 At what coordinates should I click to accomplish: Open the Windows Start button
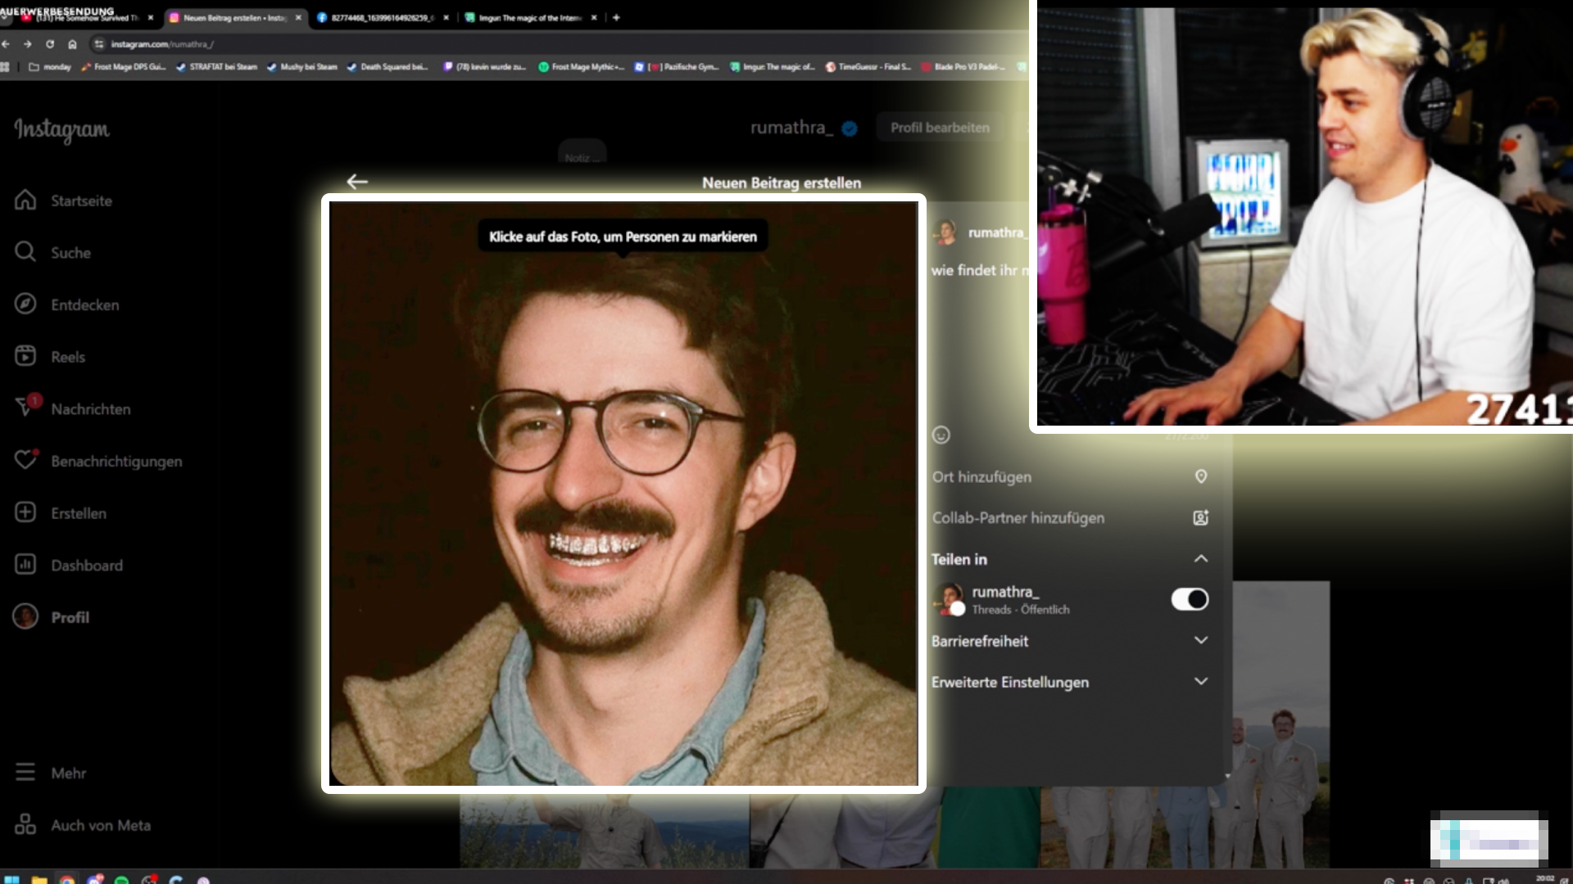pos(11,880)
